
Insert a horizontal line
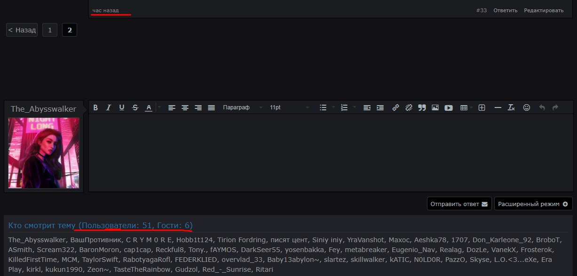point(498,107)
